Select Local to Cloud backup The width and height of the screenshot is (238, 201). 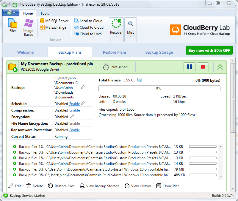88,21
